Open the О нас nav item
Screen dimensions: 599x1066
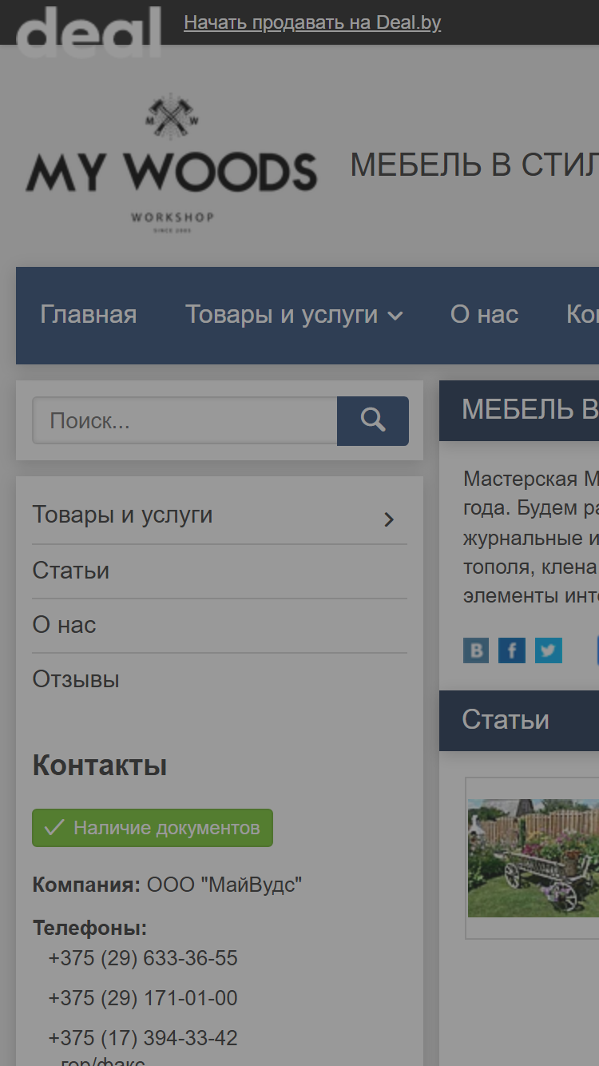[484, 315]
